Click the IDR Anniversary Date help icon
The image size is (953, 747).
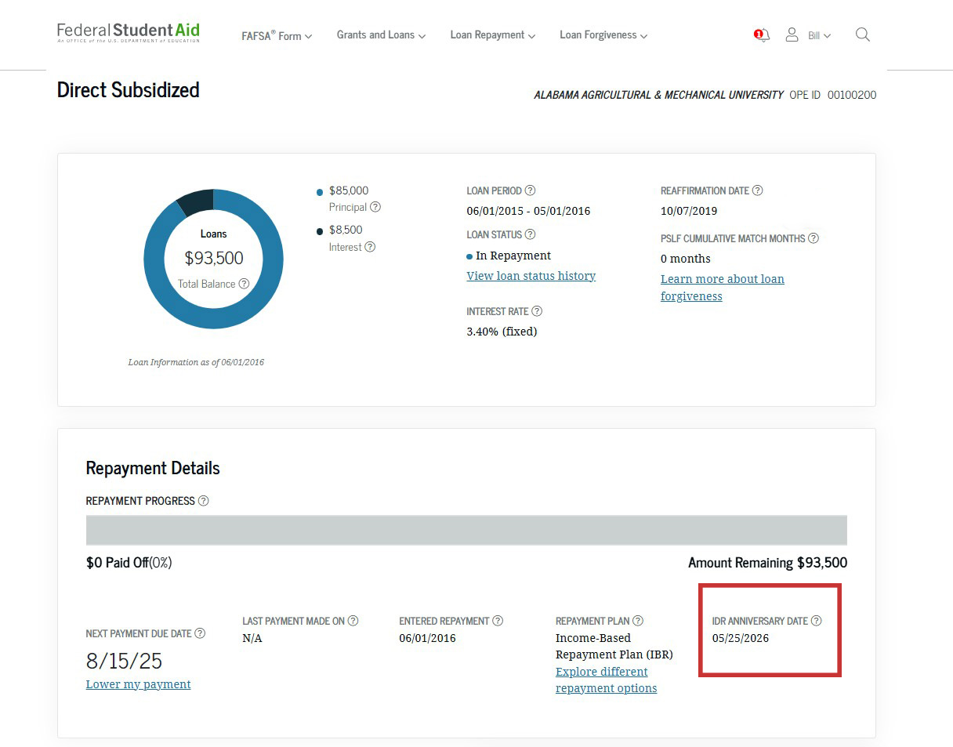coord(817,620)
